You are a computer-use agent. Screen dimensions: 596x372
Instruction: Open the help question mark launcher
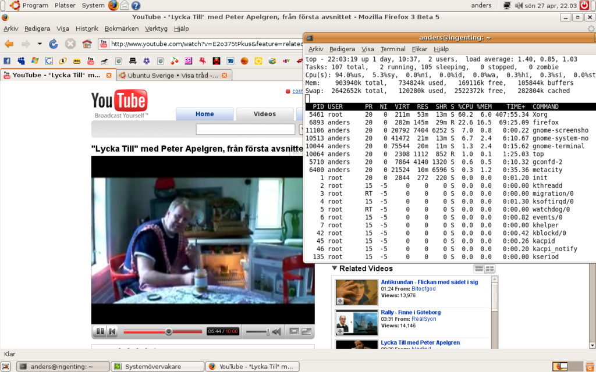(136, 5)
